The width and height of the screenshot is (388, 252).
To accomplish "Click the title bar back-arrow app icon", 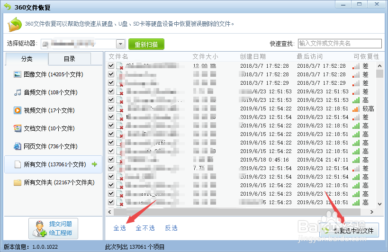I will tap(8, 7).
